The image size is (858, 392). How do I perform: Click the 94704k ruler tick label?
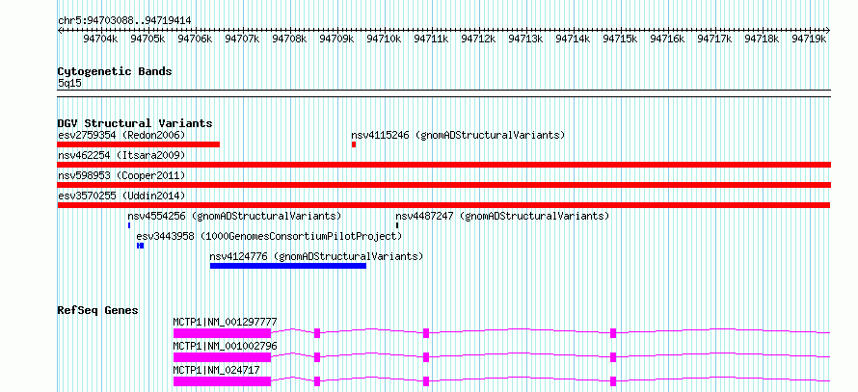coord(100,39)
